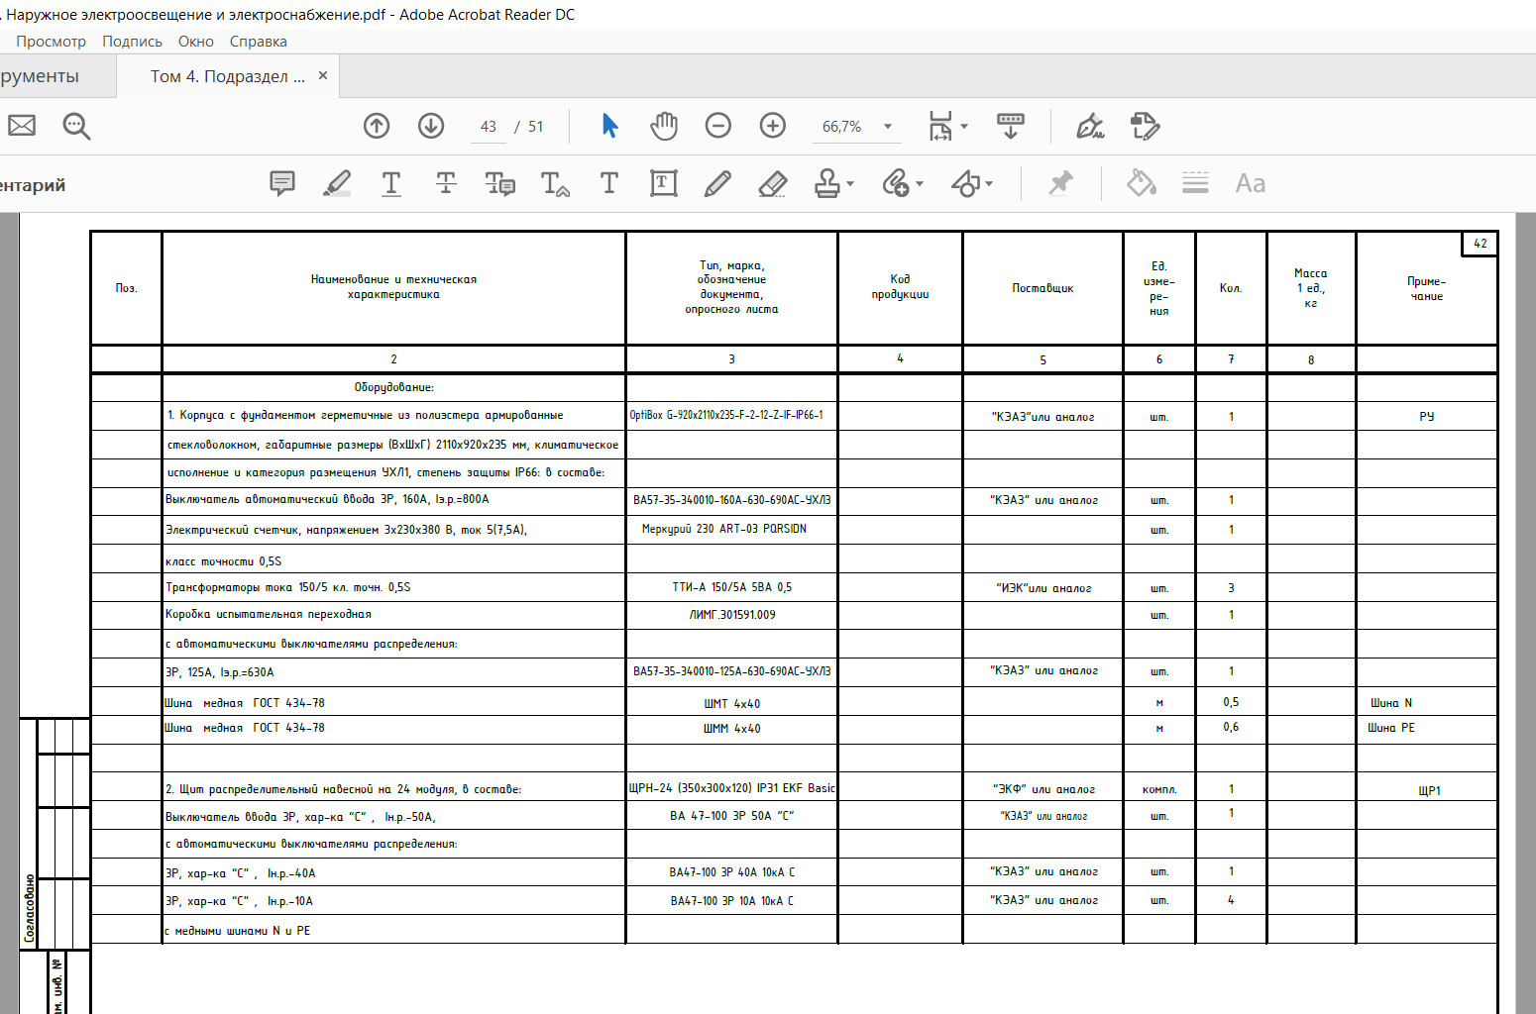The width and height of the screenshot is (1536, 1014).
Task: Open the comment tool icon in the top toolbar
Action: coord(1145,126)
